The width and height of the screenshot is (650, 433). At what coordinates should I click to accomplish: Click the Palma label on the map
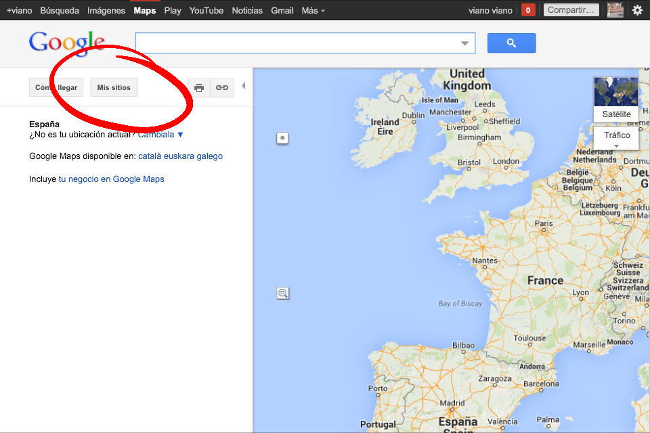pyautogui.click(x=548, y=419)
